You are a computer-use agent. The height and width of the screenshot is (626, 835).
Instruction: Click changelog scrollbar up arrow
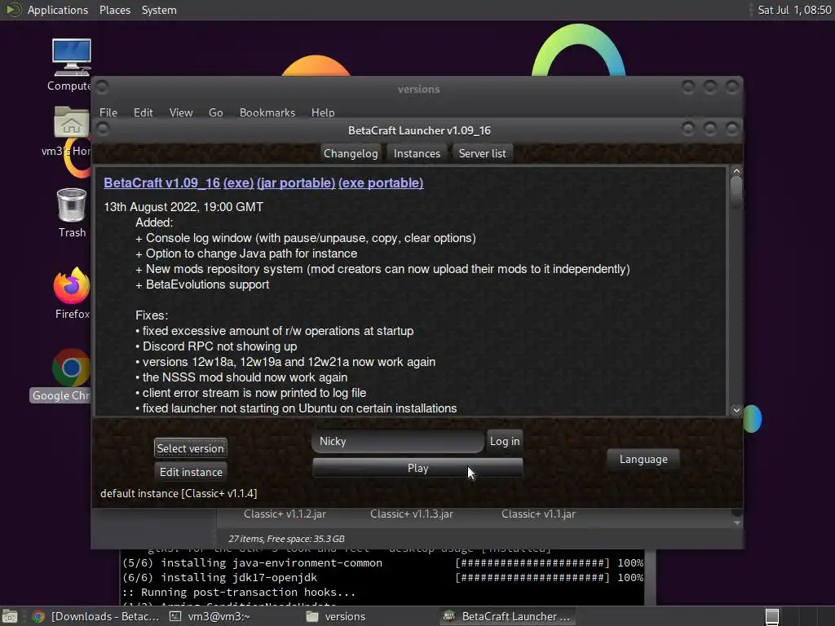736,171
